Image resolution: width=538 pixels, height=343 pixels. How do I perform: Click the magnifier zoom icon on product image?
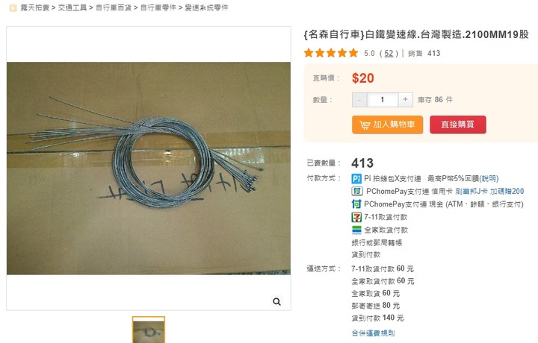click(x=276, y=301)
